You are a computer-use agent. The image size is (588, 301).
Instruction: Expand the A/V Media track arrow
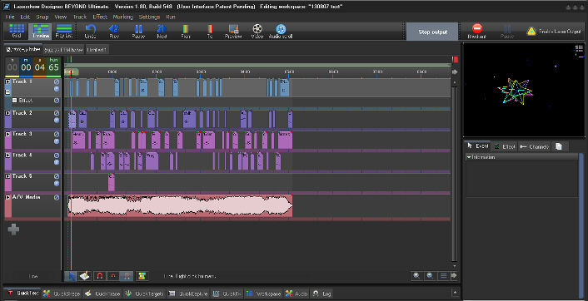point(7,197)
